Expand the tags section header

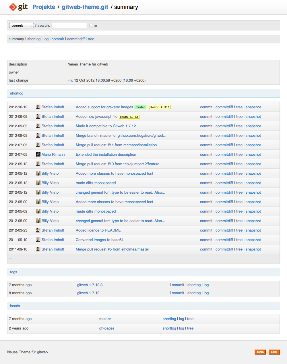(x=13, y=272)
